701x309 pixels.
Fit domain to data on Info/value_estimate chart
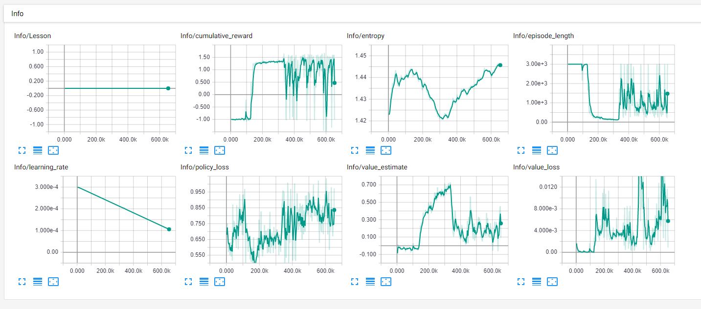386,282
